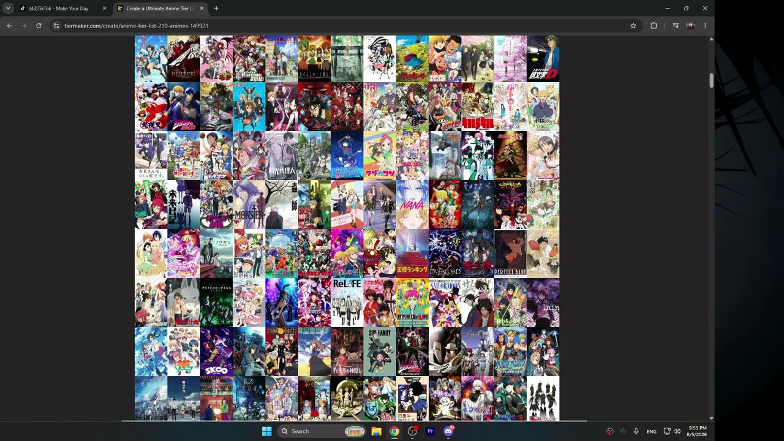
Task: Open the Windows Start menu
Action: pos(266,431)
